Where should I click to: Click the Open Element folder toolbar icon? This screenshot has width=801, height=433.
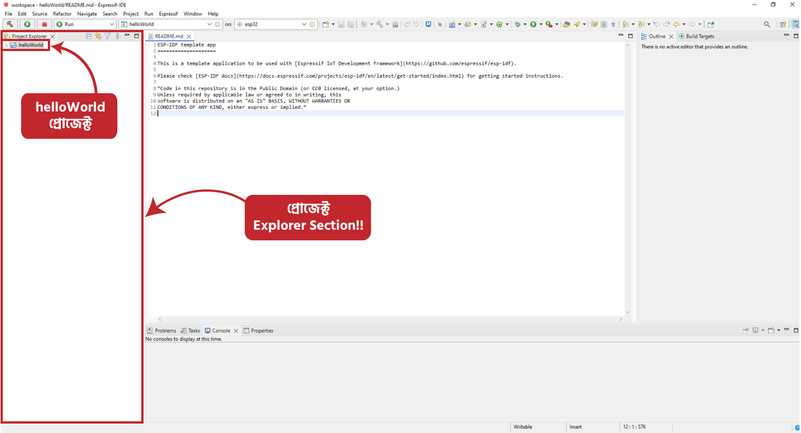click(566, 24)
